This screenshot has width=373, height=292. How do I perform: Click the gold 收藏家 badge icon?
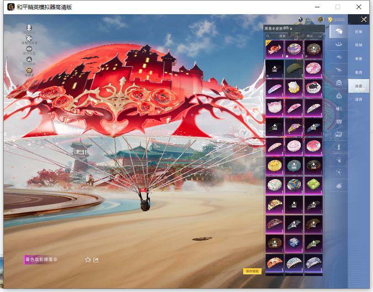point(29,70)
